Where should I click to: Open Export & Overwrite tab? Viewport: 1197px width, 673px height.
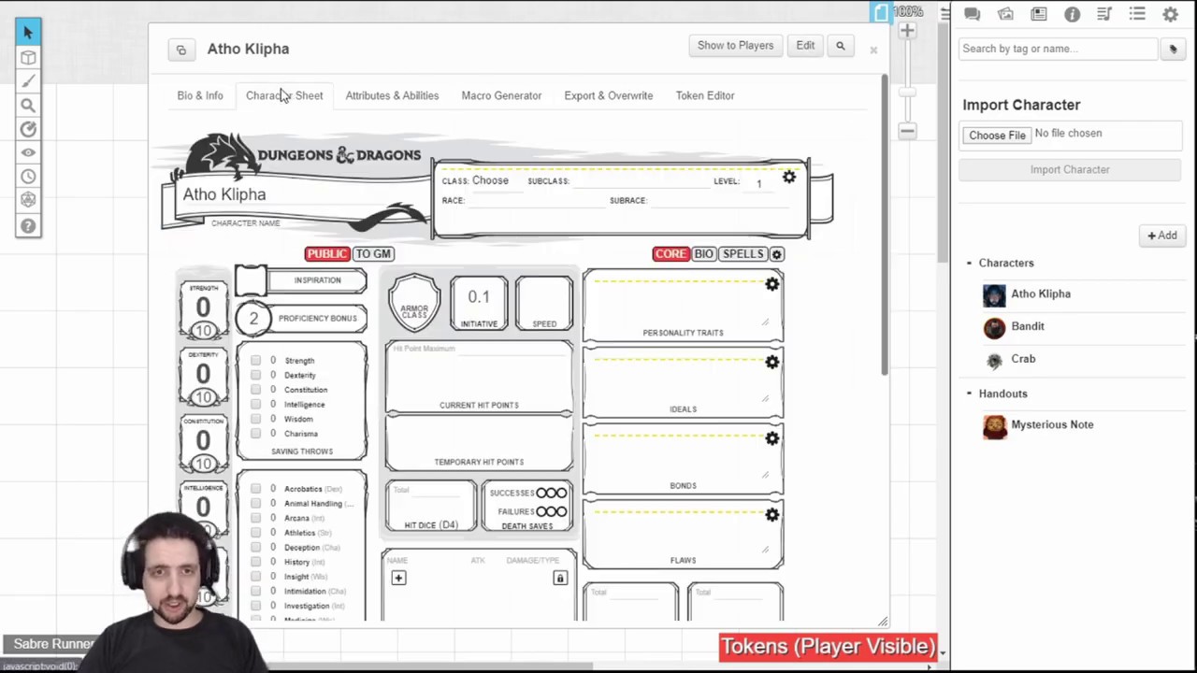[609, 95]
